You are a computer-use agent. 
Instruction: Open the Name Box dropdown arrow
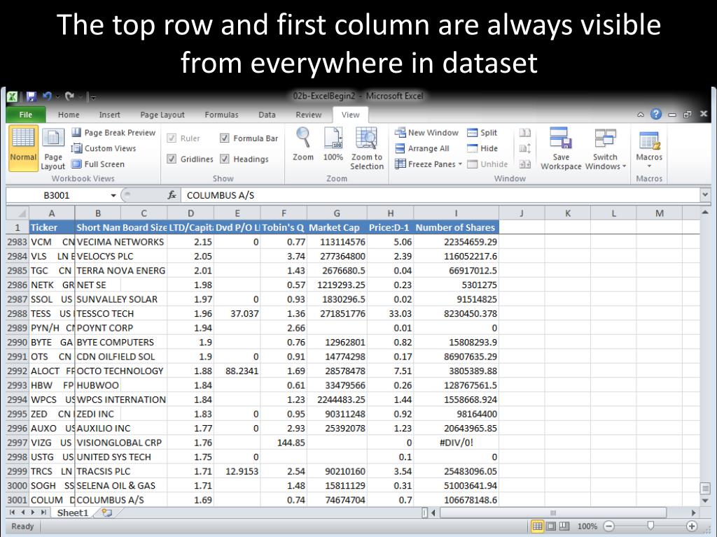point(113,196)
